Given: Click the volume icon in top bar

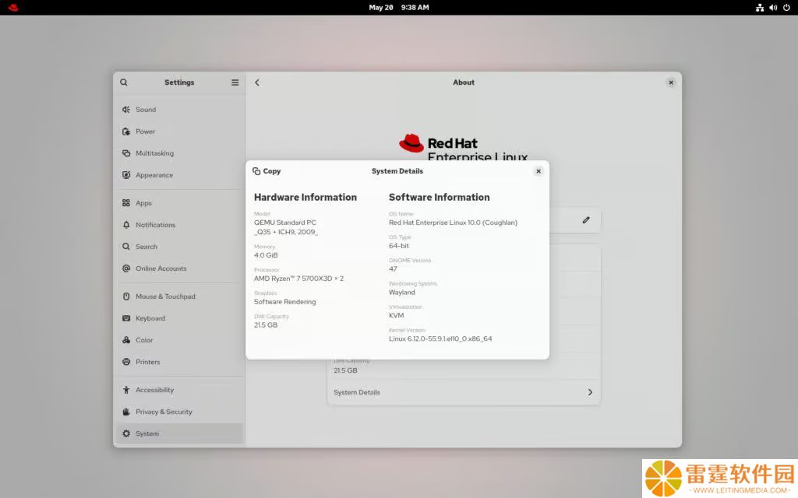Looking at the screenshot, I should (x=773, y=7).
